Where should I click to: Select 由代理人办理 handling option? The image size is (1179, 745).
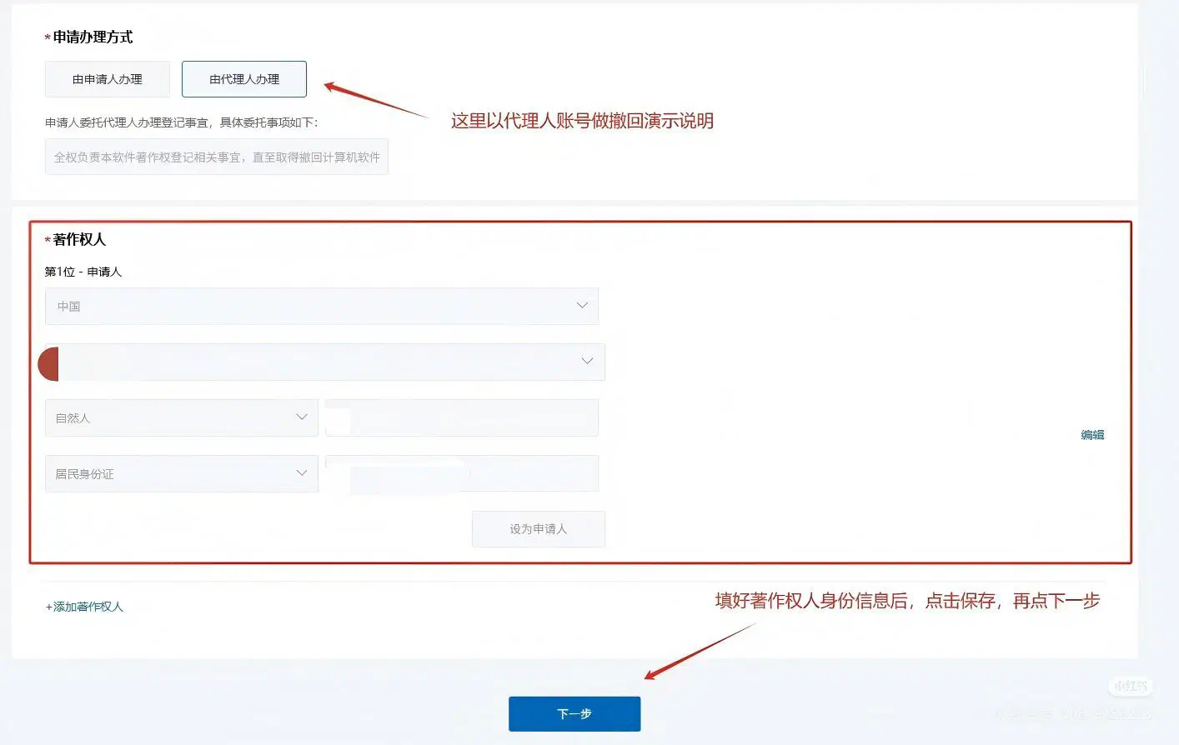pos(244,79)
